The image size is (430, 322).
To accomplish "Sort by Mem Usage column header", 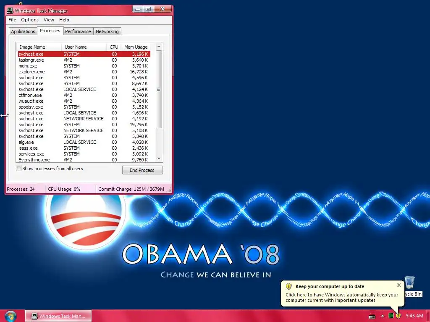I will coord(136,47).
